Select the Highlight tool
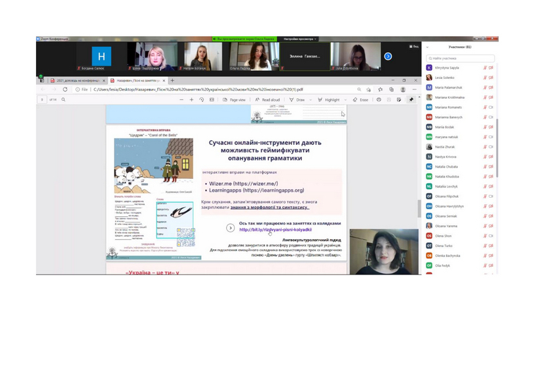The width and height of the screenshot is (534, 378). (328, 100)
